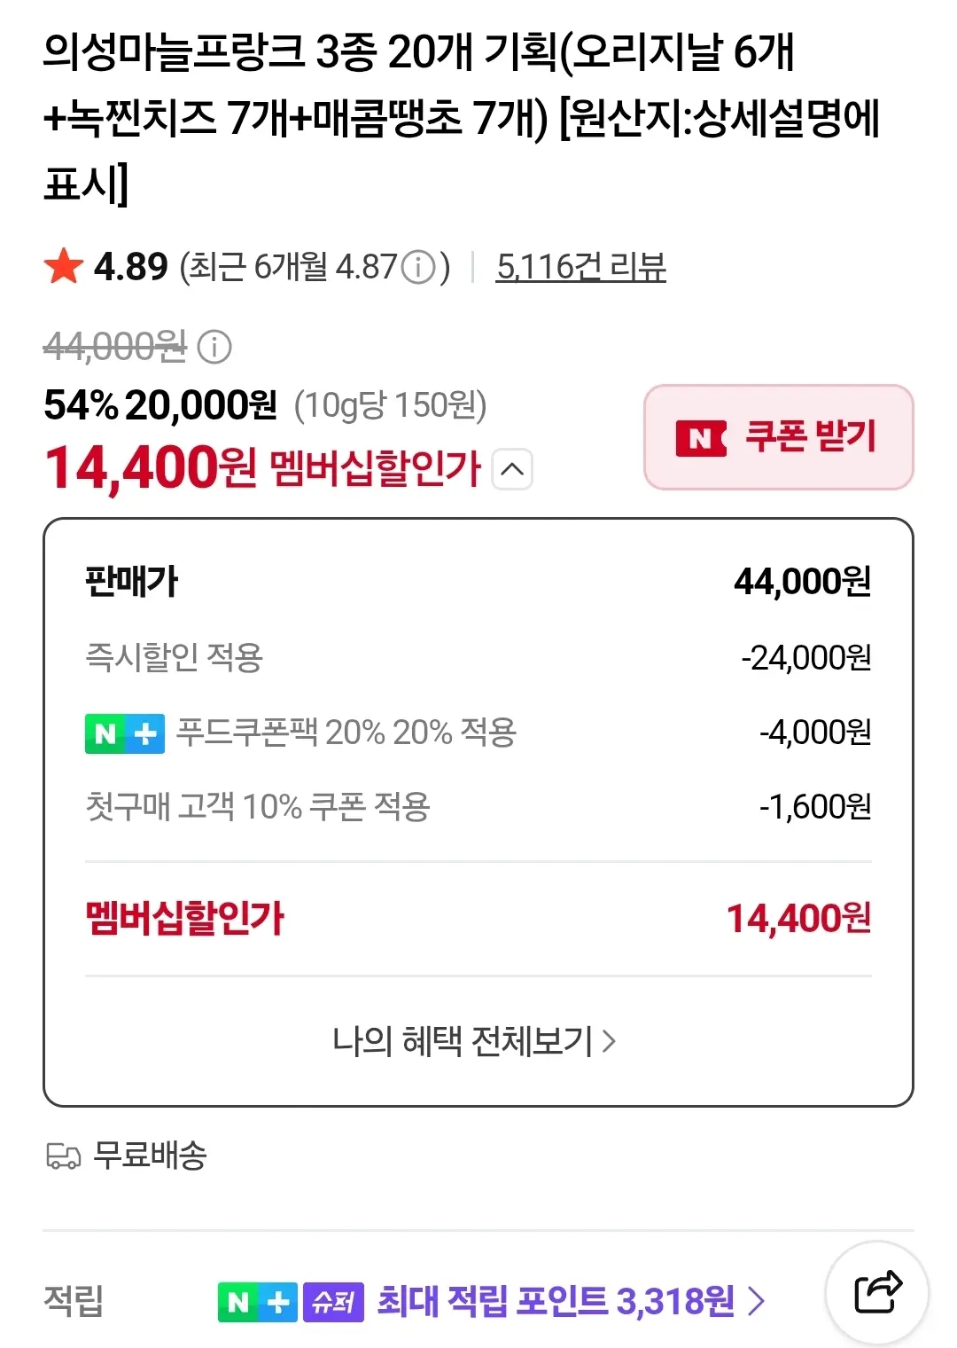
Task: Tap the N+ badge in 적립 row
Action: click(x=257, y=1302)
